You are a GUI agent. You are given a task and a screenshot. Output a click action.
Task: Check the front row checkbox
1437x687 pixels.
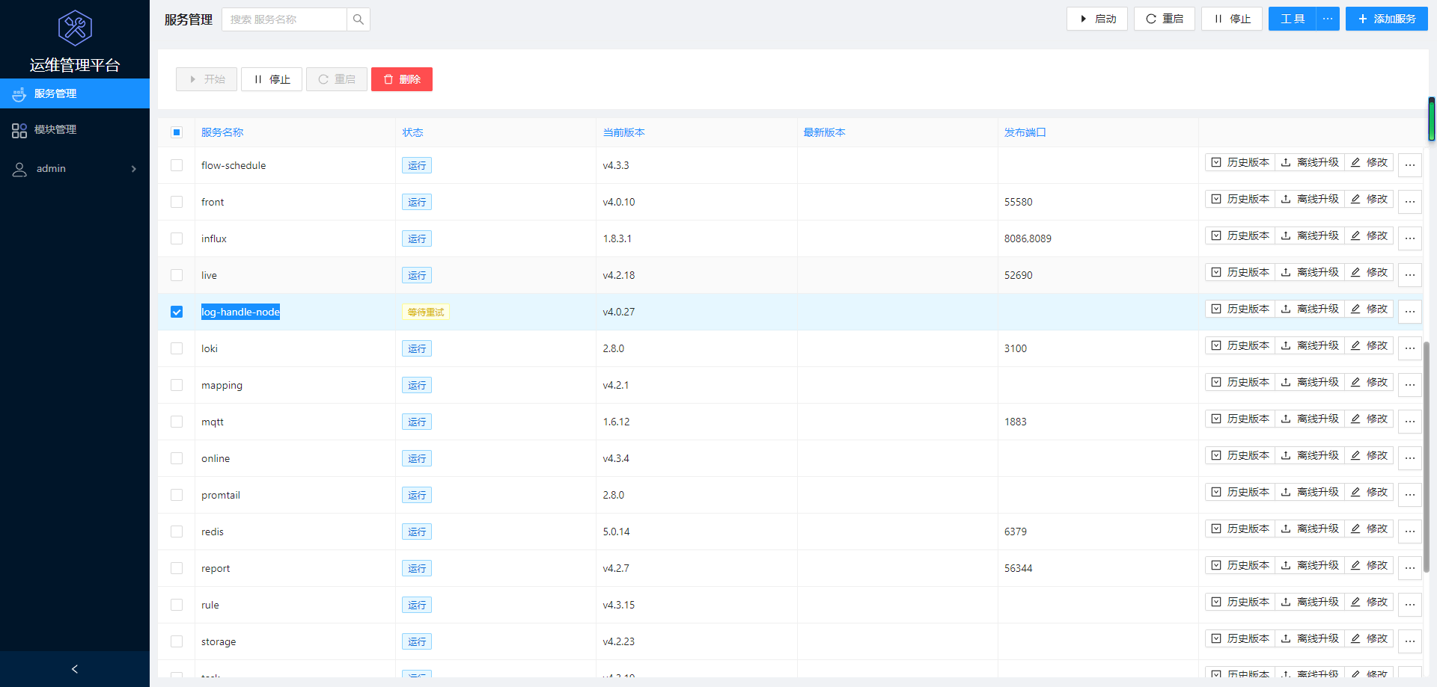[x=177, y=202]
